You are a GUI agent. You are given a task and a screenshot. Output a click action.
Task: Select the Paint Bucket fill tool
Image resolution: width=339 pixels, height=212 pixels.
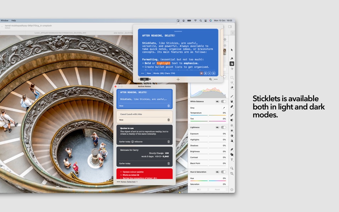pos(232,101)
